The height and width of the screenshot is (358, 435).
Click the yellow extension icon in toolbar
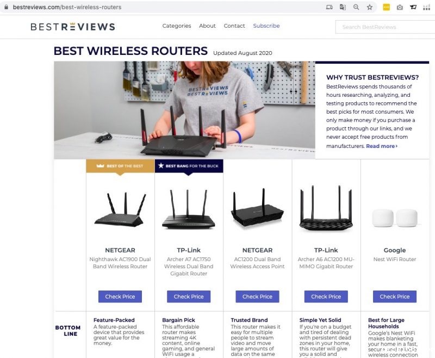pos(386,7)
